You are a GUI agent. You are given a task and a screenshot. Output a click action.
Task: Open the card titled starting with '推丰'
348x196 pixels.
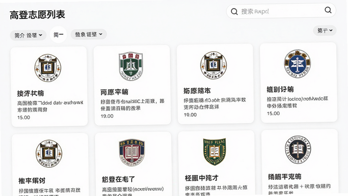click(32, 181)
